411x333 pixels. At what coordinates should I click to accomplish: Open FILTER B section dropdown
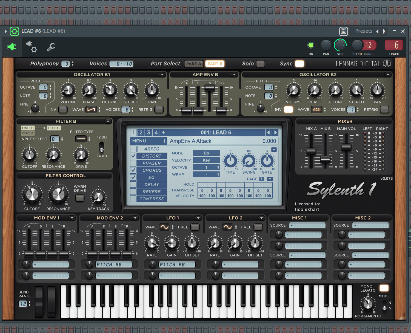(x=108, y=121)
